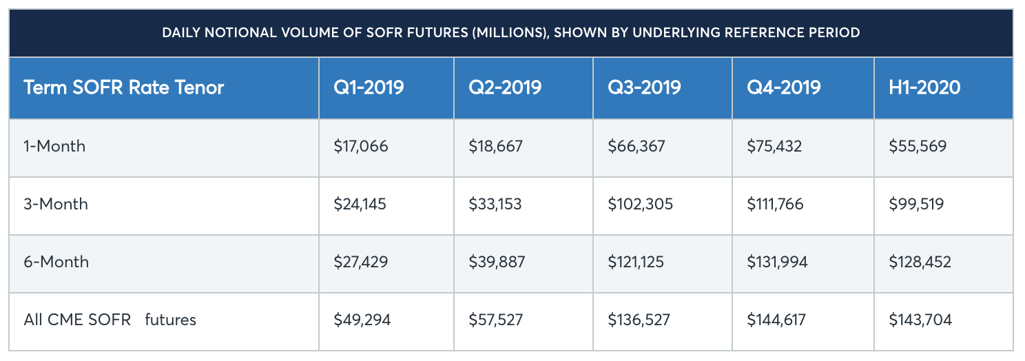Image resolution: width=1025 pixels, height=361 pixels.
Task: Select the $144,617 value cell
Action: point(776,320)
